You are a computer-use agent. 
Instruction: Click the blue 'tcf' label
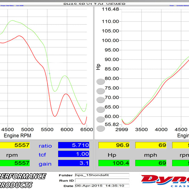[x=42, y=155]
